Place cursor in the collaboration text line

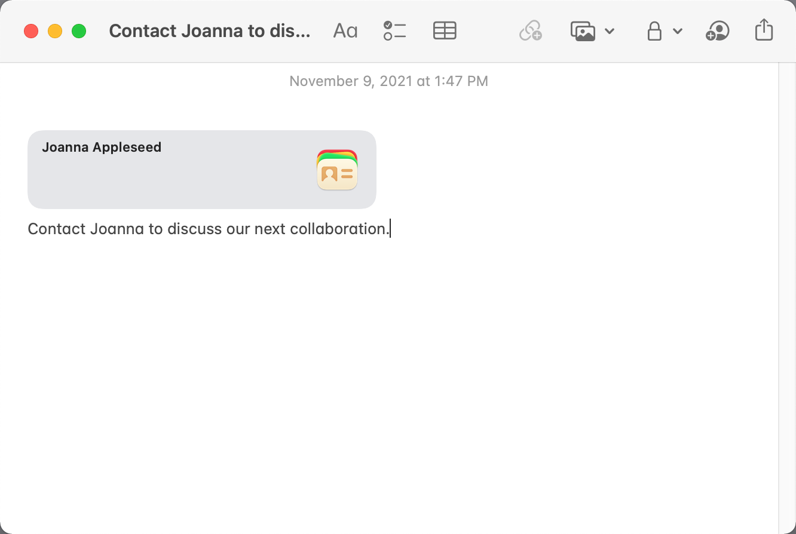209,229
